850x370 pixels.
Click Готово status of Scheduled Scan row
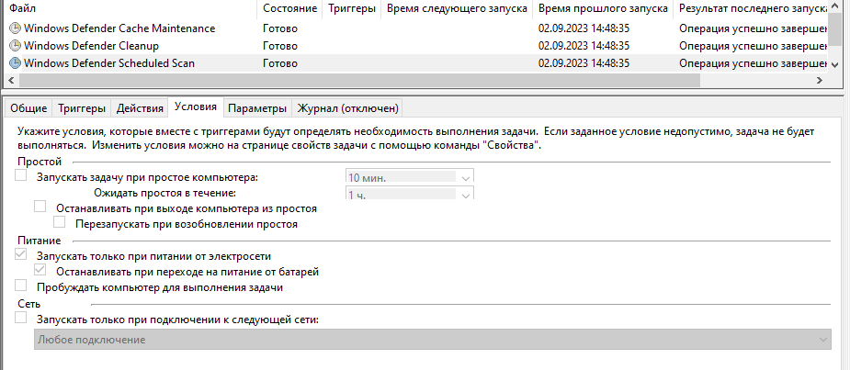pyautogui.click(x=280, y=63)
